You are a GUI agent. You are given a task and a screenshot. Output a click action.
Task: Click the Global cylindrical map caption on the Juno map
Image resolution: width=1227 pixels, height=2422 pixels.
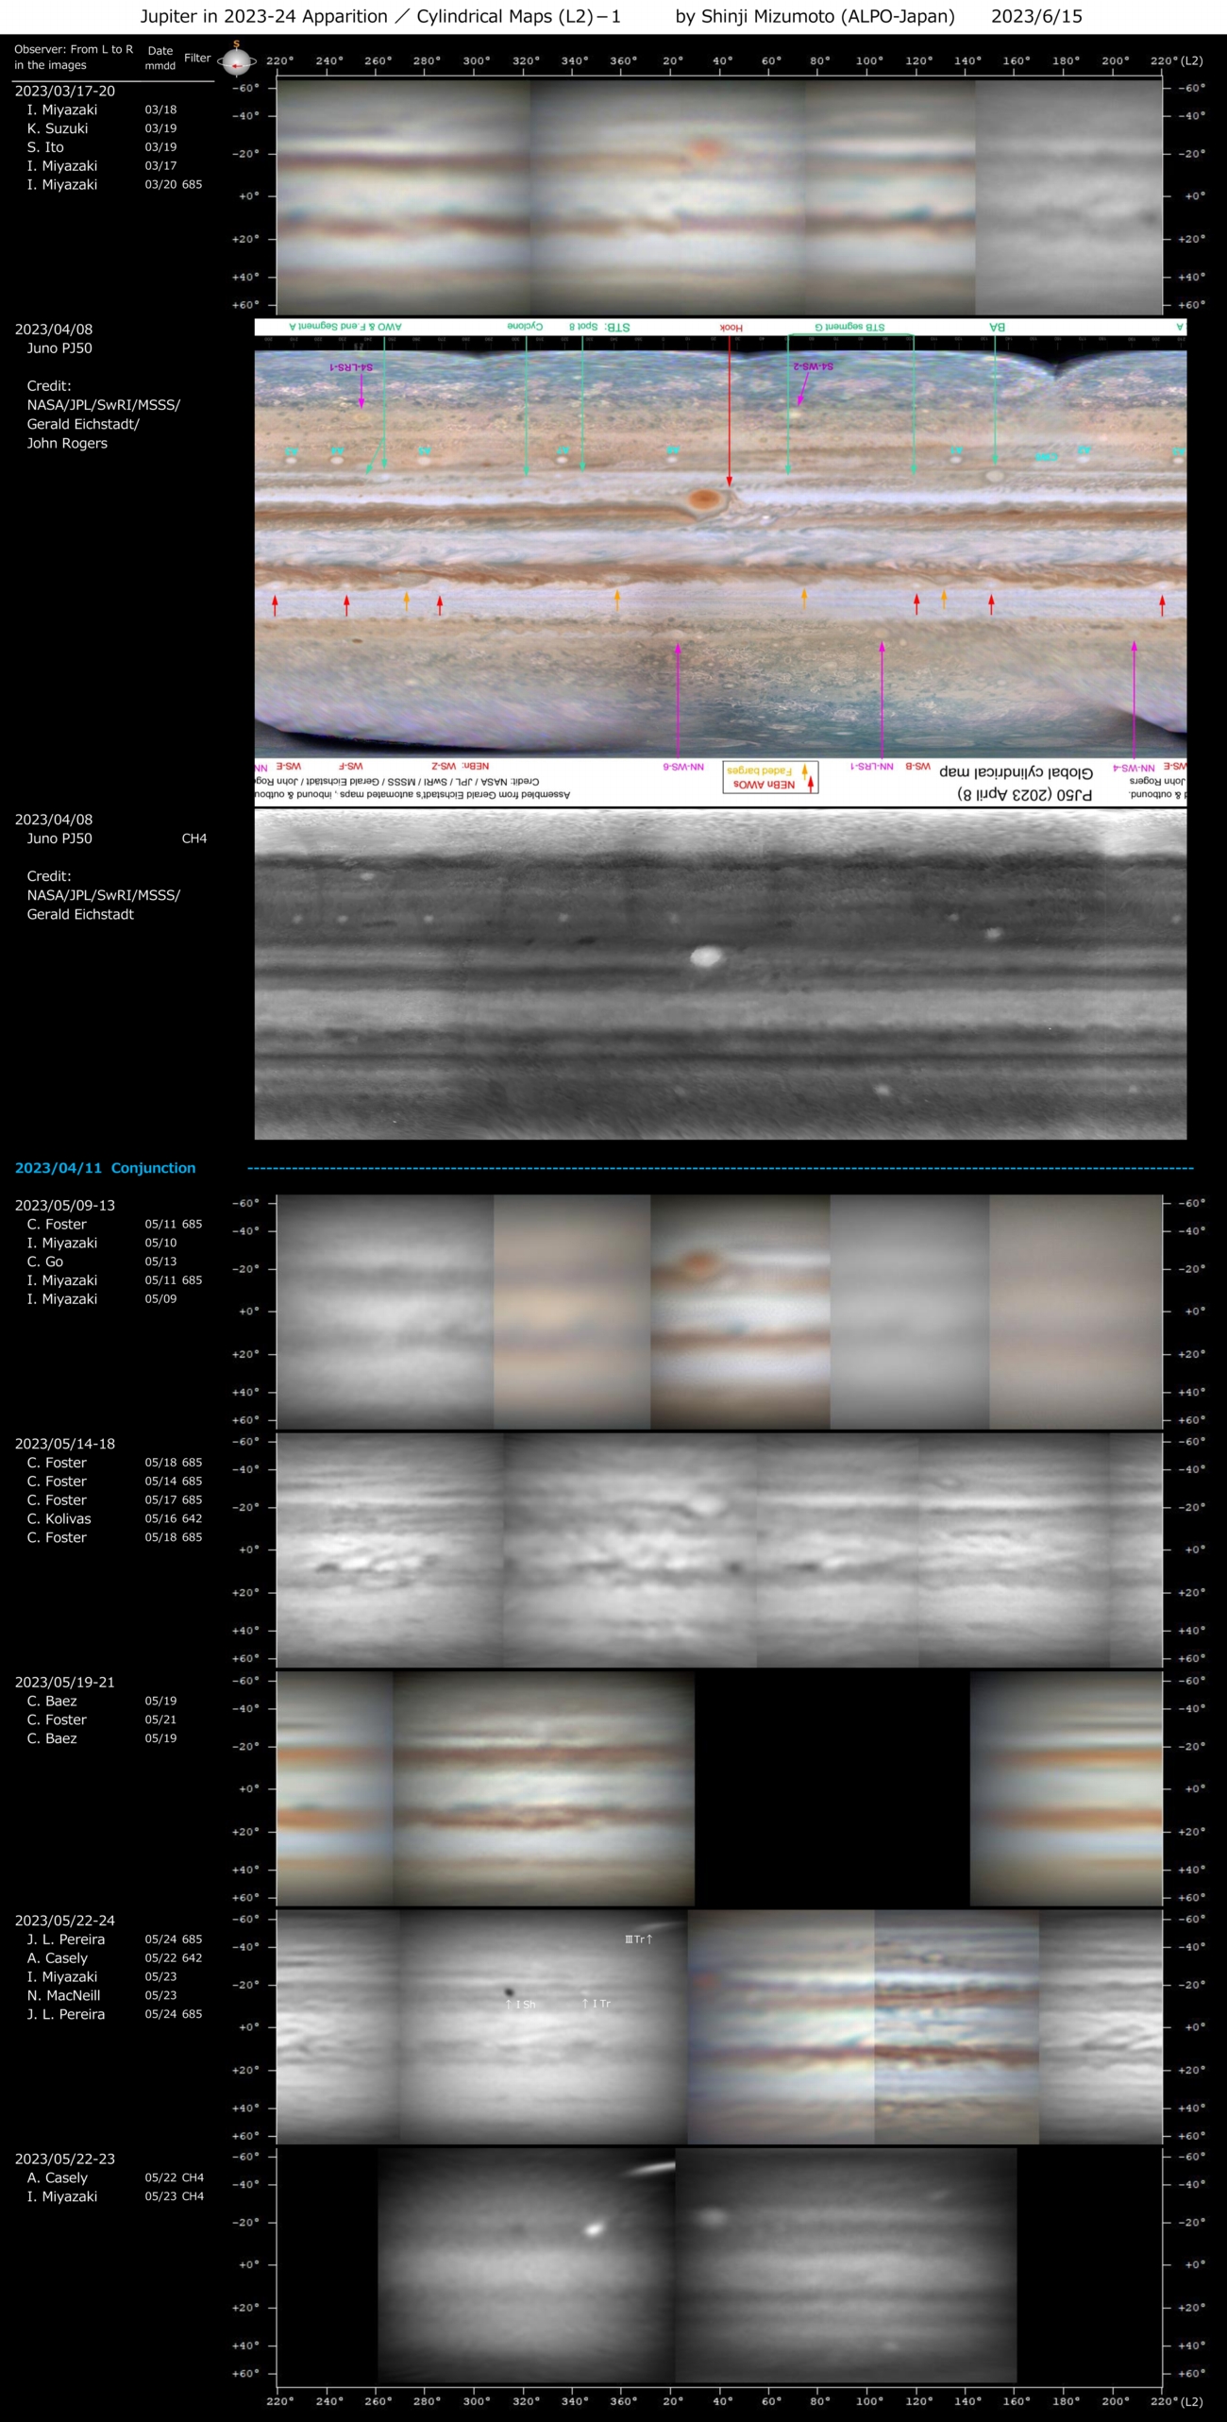tap(1017, 772)
